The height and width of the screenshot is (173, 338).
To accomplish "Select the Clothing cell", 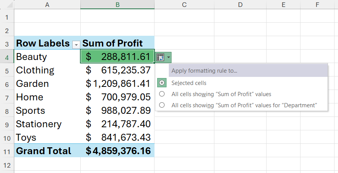I will tap(47, 70).
